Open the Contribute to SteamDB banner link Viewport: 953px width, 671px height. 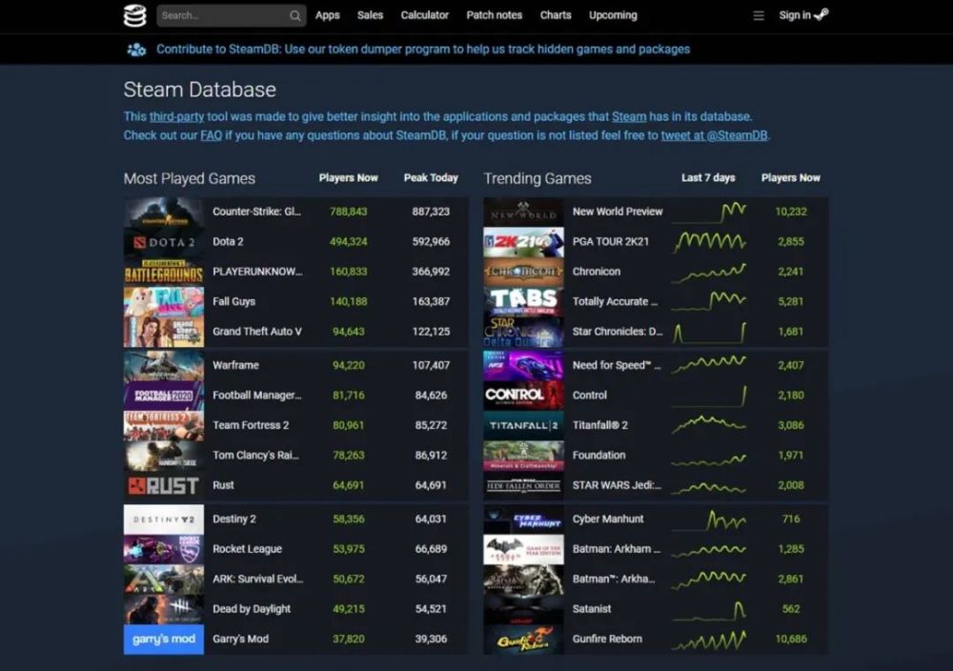coord(423,50)
